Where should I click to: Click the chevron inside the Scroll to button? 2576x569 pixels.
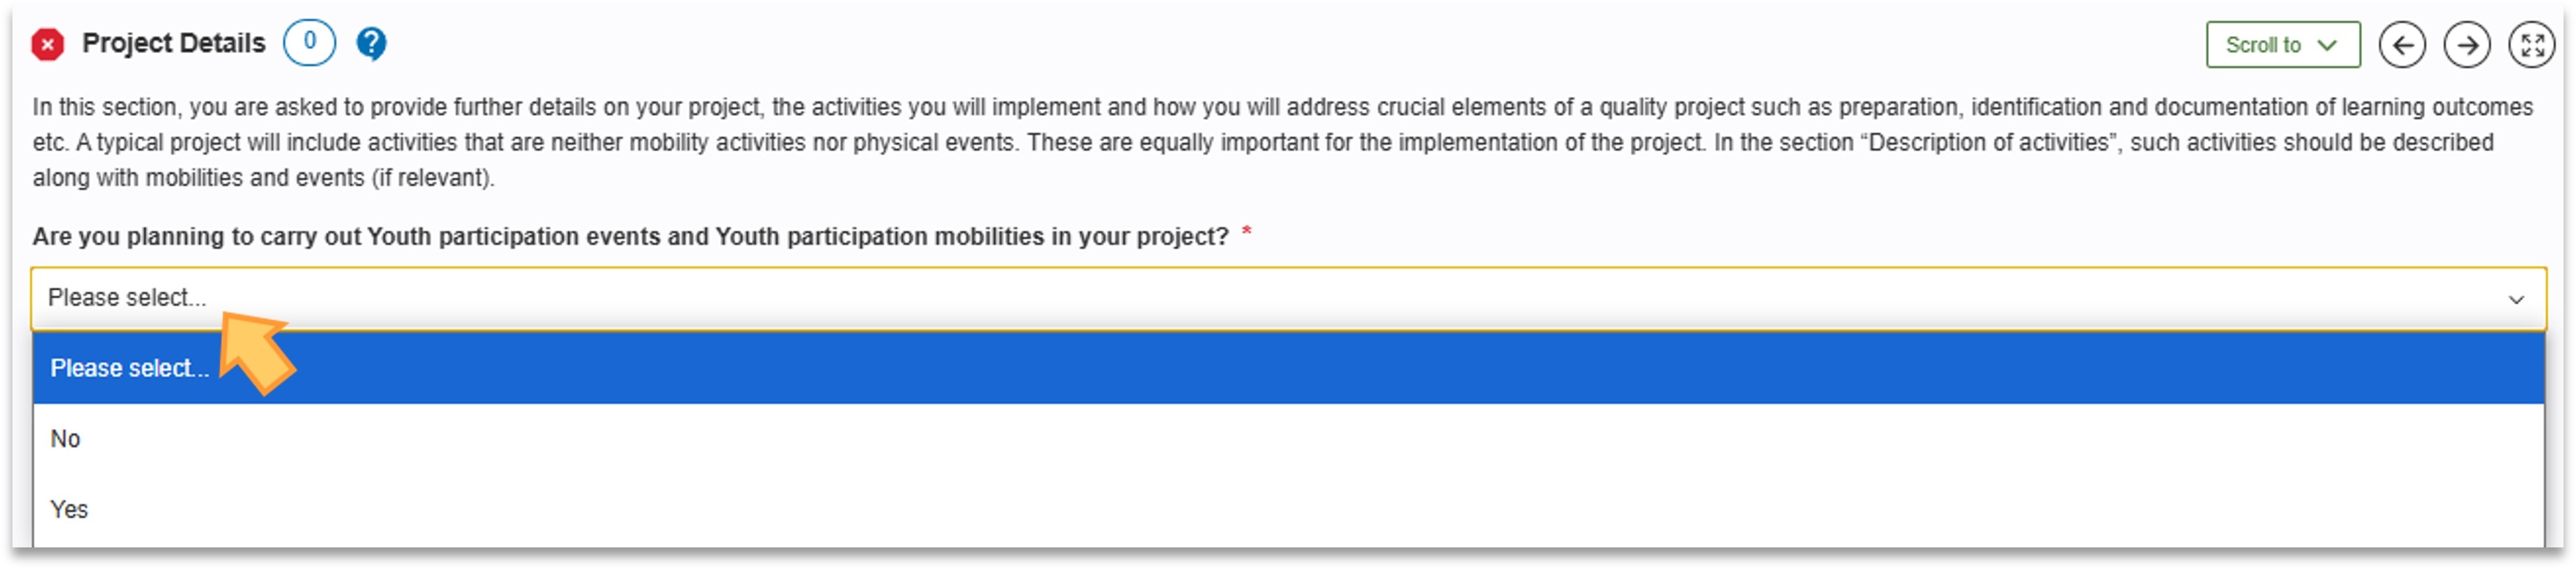click(2327, 45)
